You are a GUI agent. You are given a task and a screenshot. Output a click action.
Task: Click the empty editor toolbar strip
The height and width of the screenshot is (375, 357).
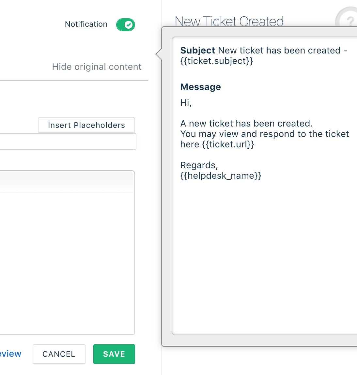tap(67, 182)
